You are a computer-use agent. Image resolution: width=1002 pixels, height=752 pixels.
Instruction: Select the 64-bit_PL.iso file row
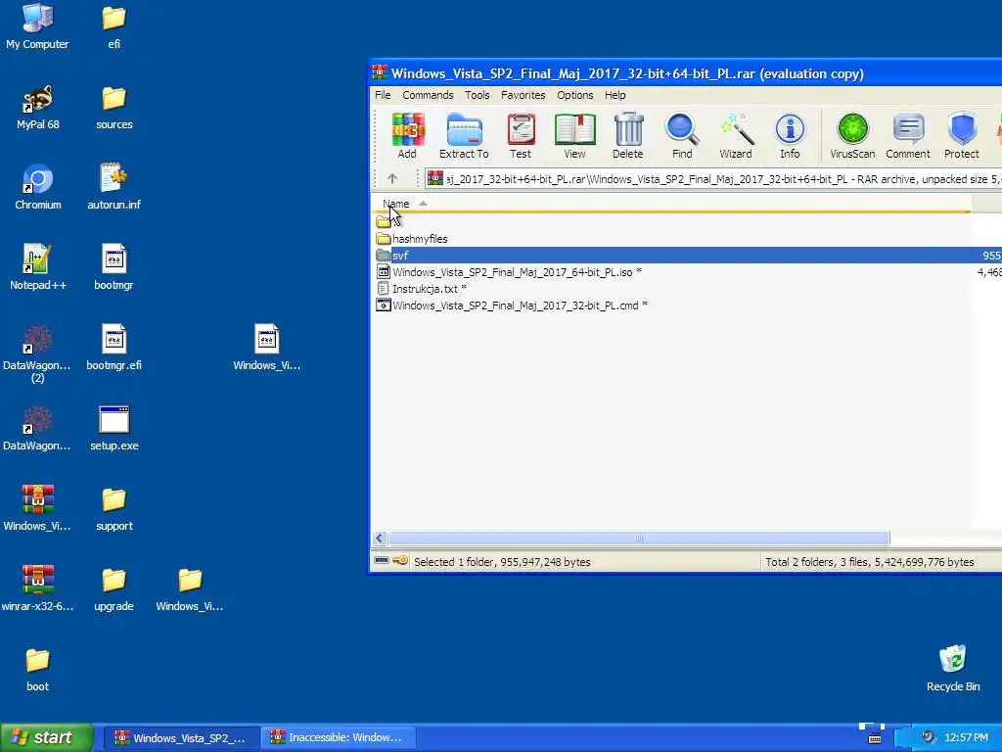point(687,272)
